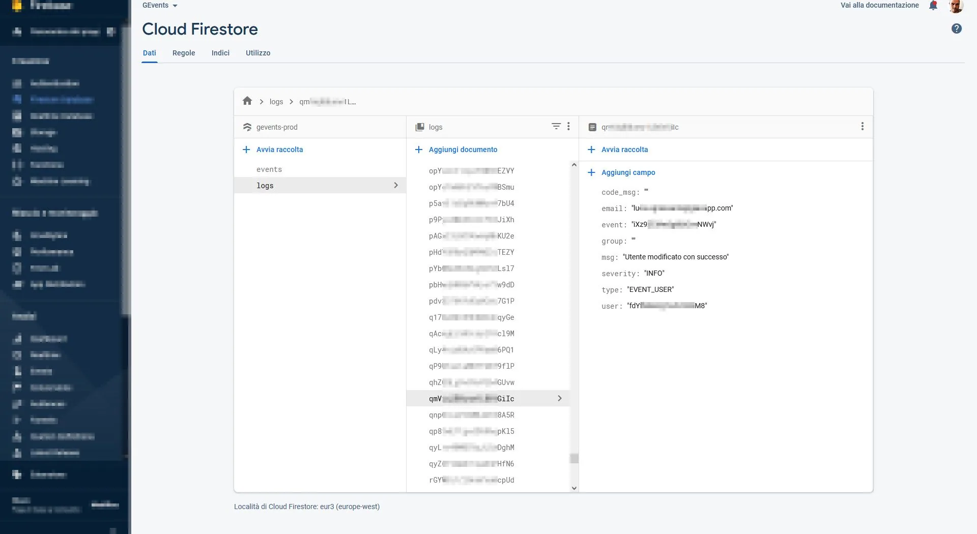Switch to the Dati tab
The width and height of the screenshot is (977, 534).
point(150,53)
